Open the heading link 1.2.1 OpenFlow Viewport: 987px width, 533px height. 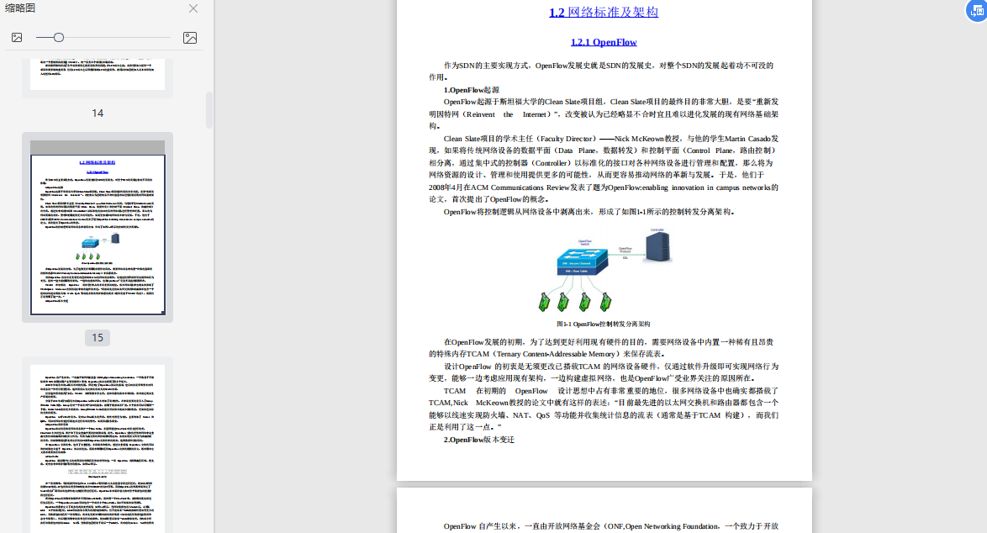604,42
